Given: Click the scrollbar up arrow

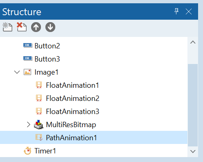Looking at the screenshot, I should tap(193, 42).
